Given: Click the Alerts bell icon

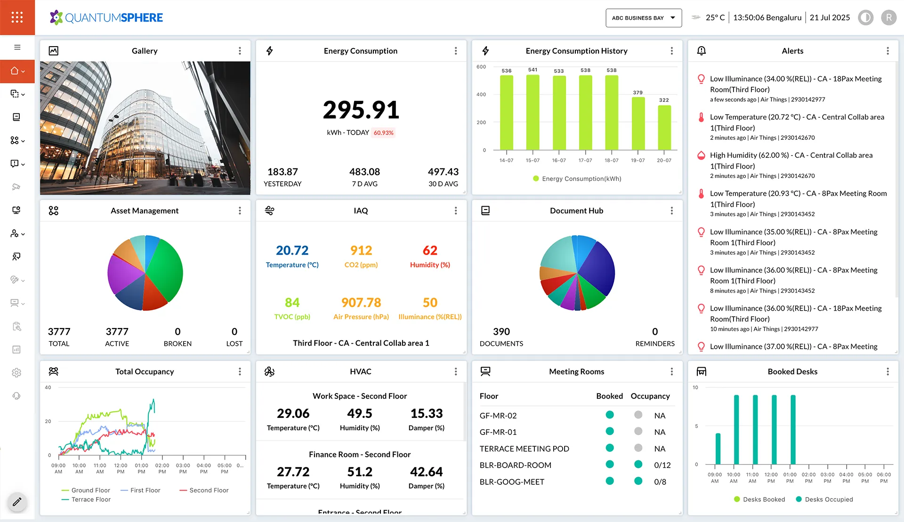Looking at the screenshot, I should click(x=701, y=51).
